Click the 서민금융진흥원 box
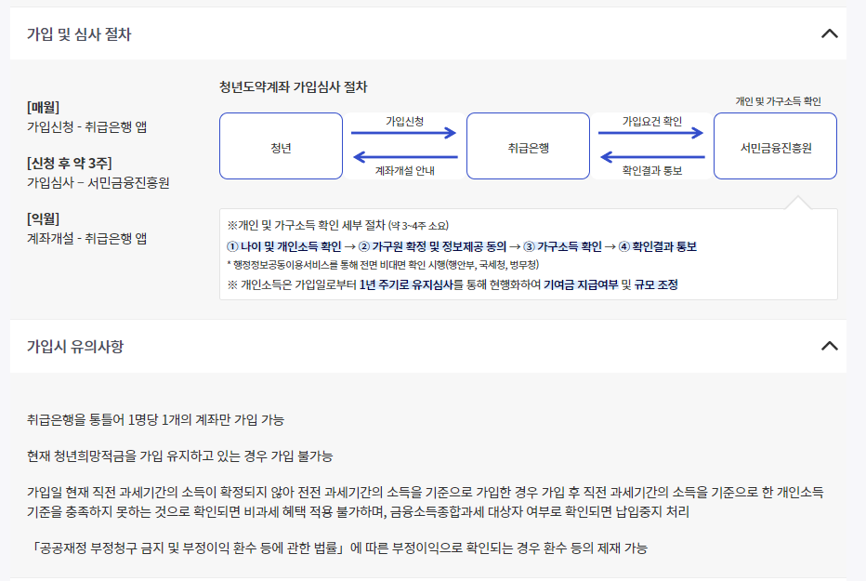The height and width of the screenshot is (581, 866). click(775, 146)
